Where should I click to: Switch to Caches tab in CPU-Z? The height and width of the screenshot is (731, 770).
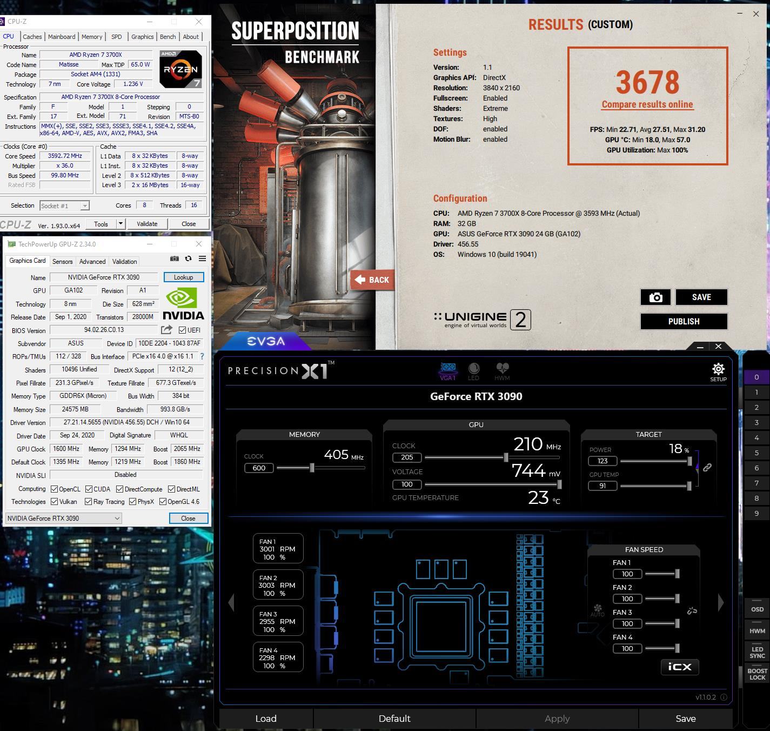tap(32, 36)
